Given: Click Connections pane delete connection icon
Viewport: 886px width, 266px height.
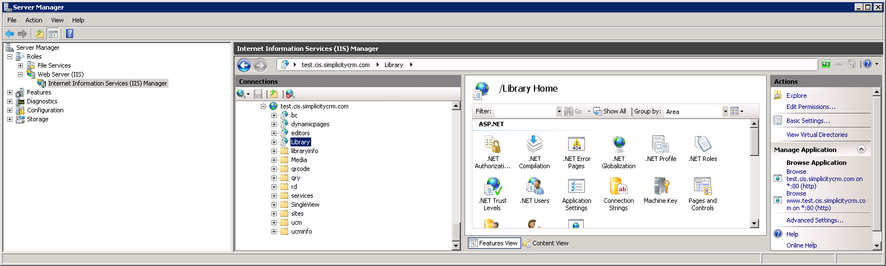Looking at the screenshot, I should (x=289, y=94).
